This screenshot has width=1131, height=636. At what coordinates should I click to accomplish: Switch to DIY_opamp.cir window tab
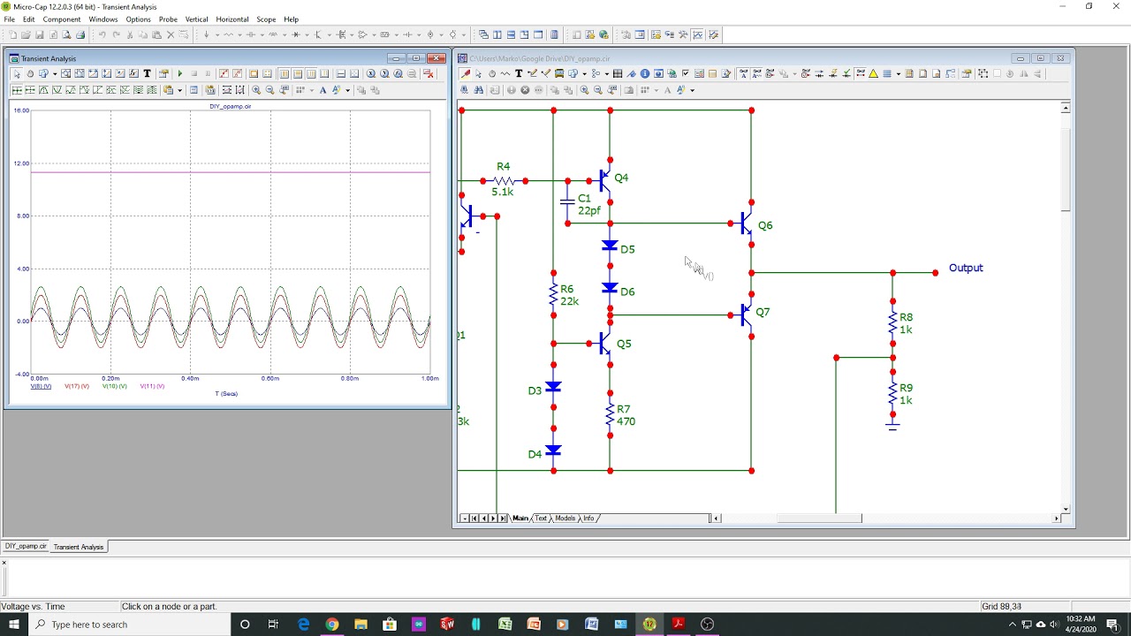coord(26,547)
